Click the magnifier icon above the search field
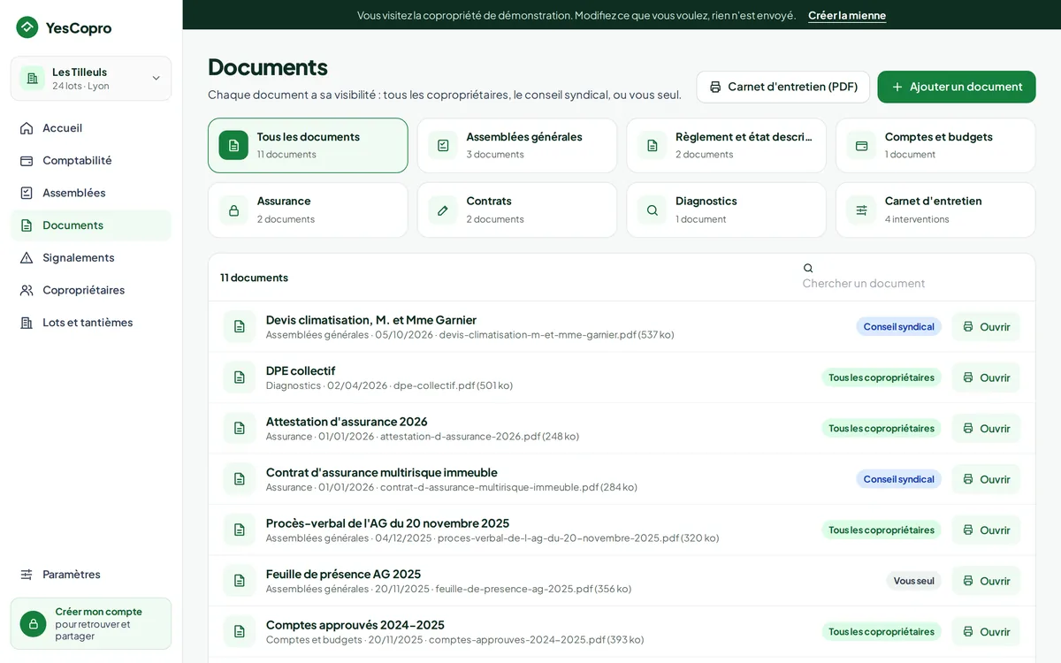 pyautogui.click(x=808, y=268)
